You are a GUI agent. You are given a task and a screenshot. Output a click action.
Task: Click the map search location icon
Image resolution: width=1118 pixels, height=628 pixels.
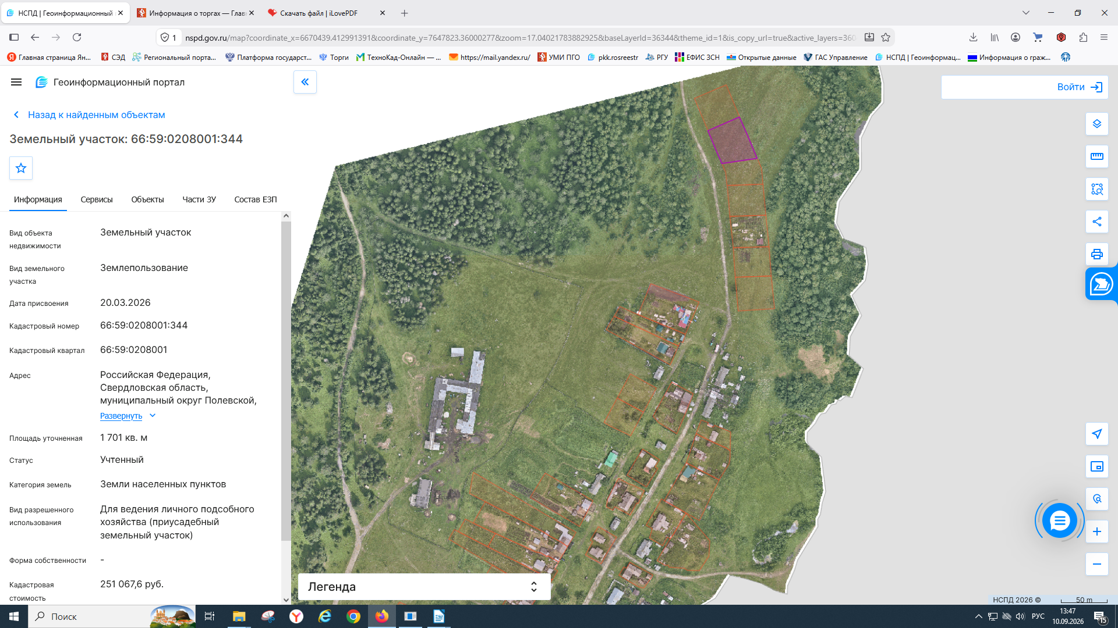[x=1097, y=499]
